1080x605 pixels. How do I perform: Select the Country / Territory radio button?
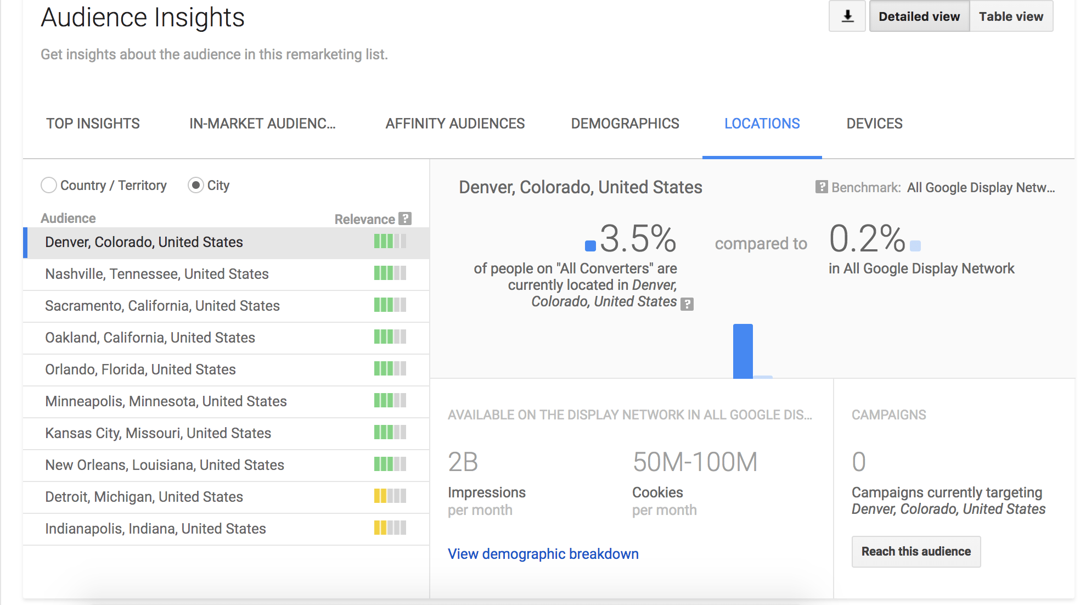coord(49,186)
